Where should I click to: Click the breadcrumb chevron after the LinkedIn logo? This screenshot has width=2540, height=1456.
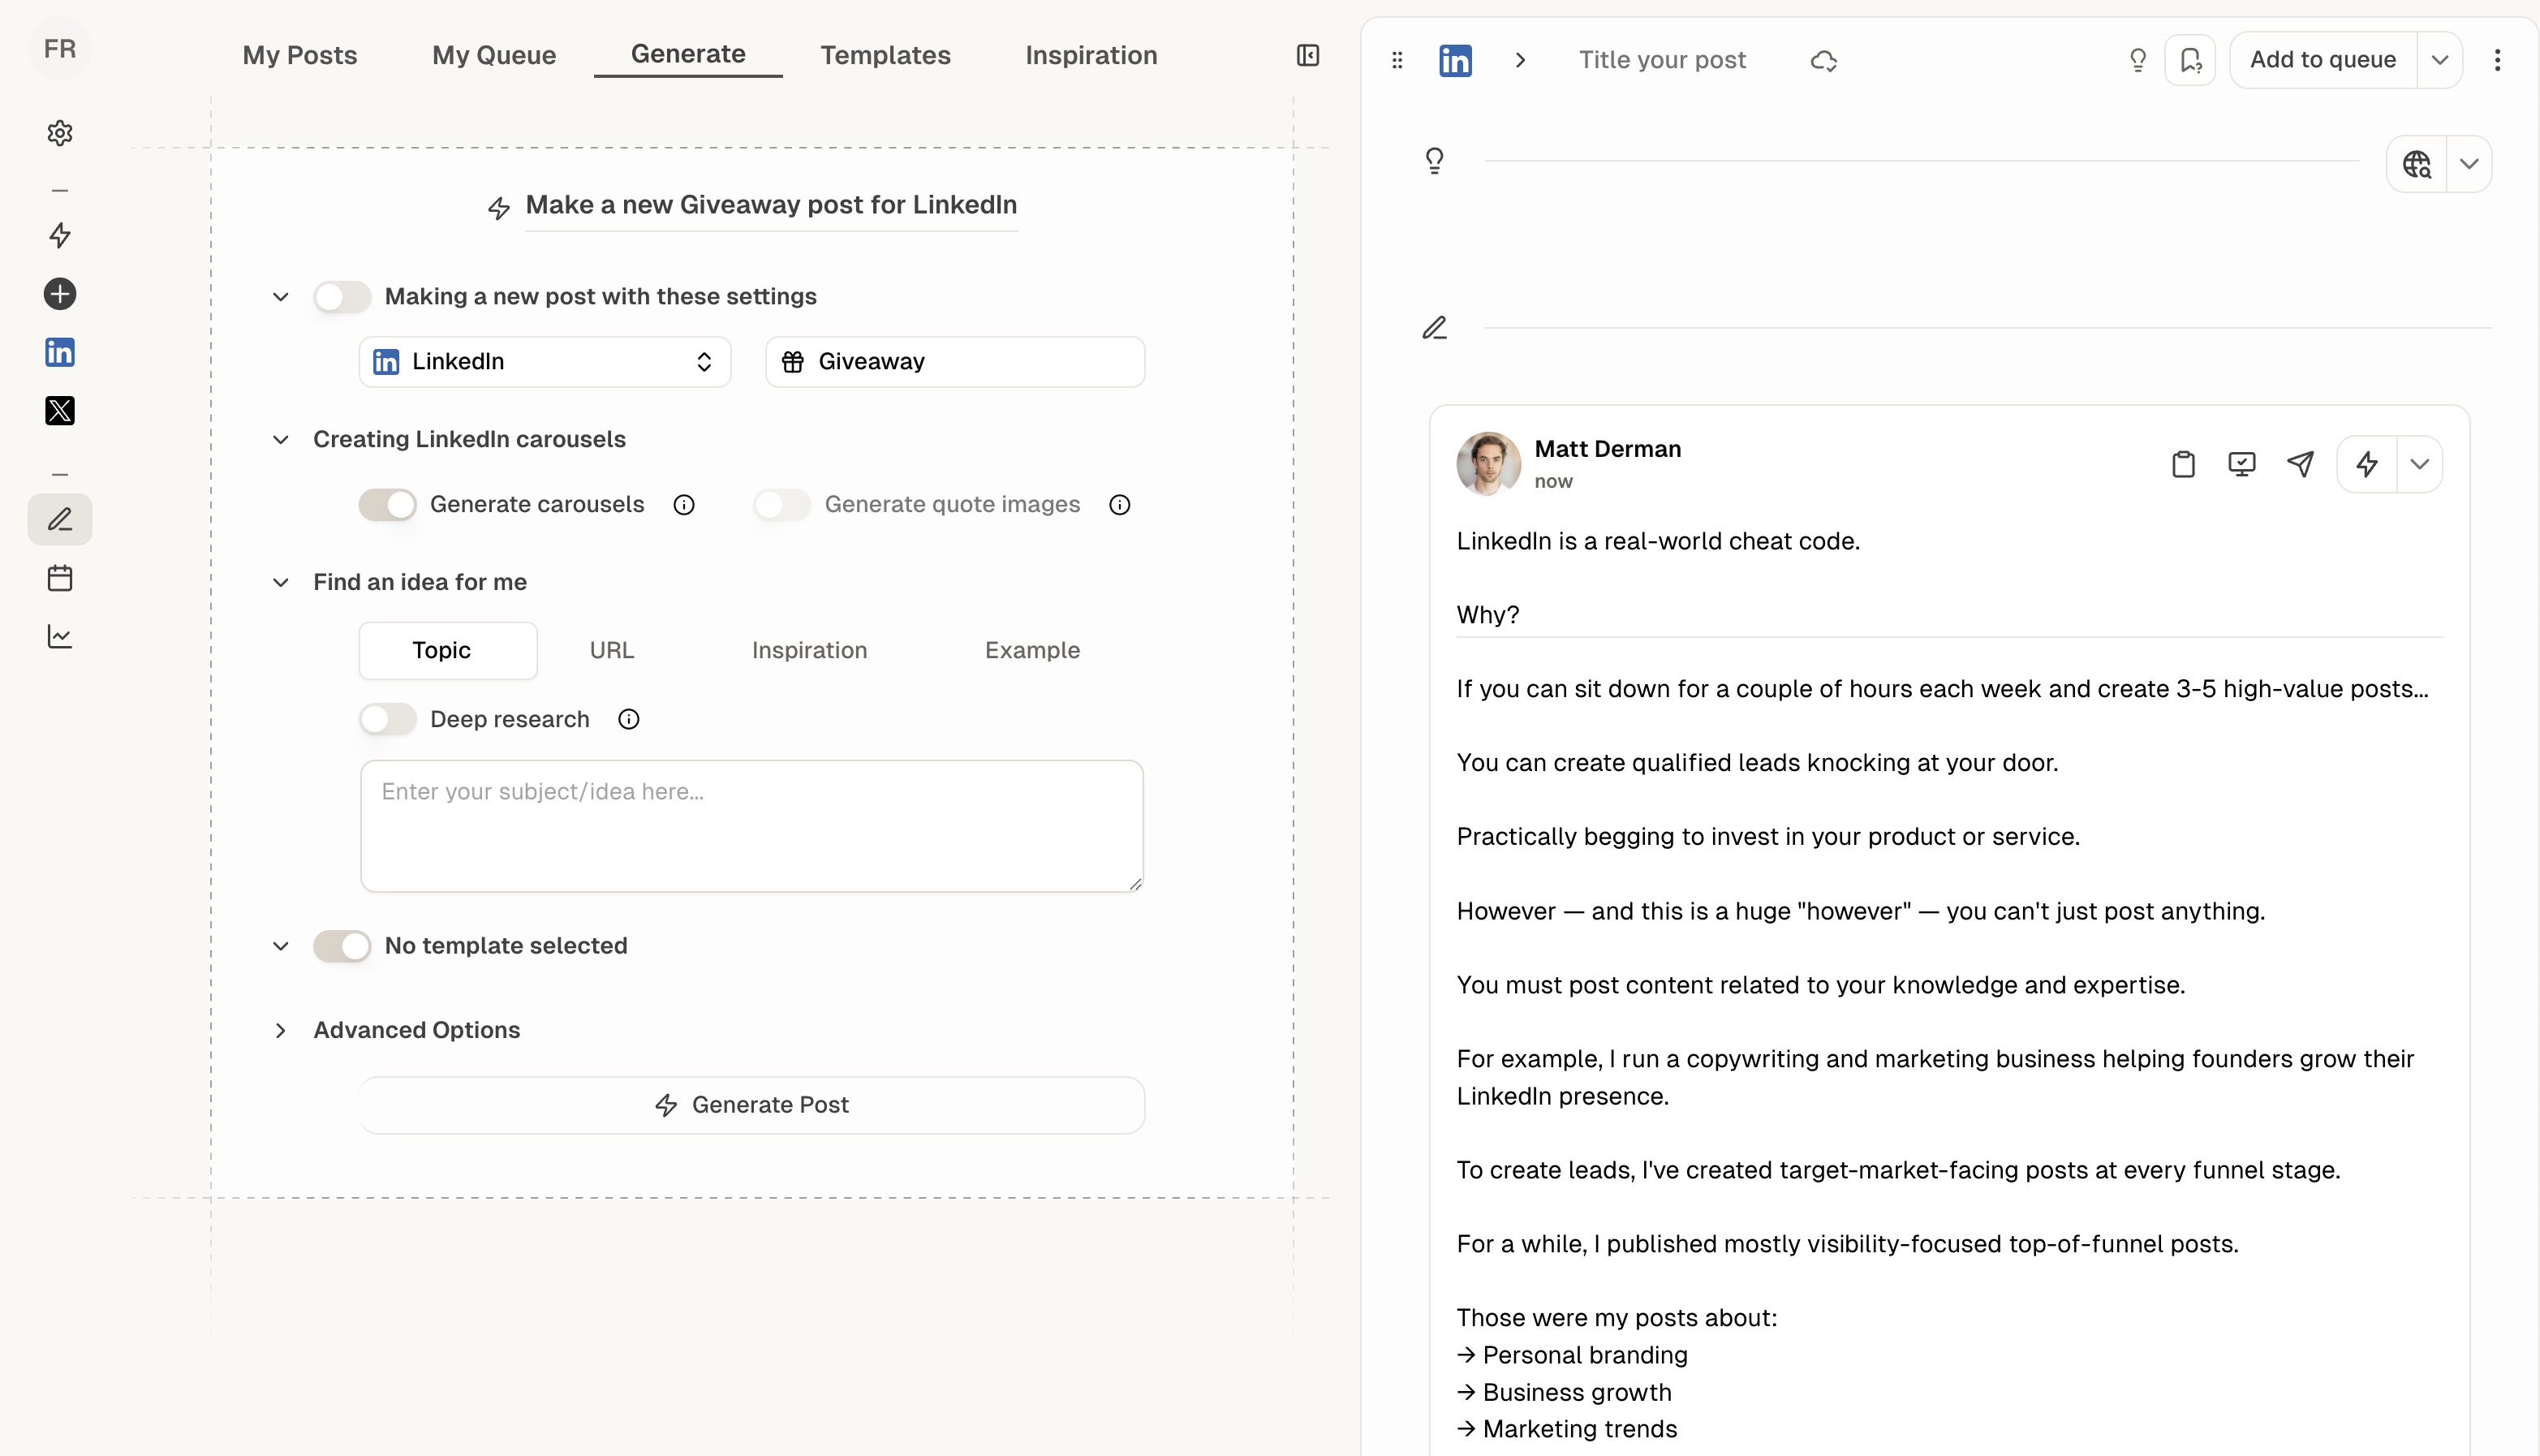tap(1521, 60)
